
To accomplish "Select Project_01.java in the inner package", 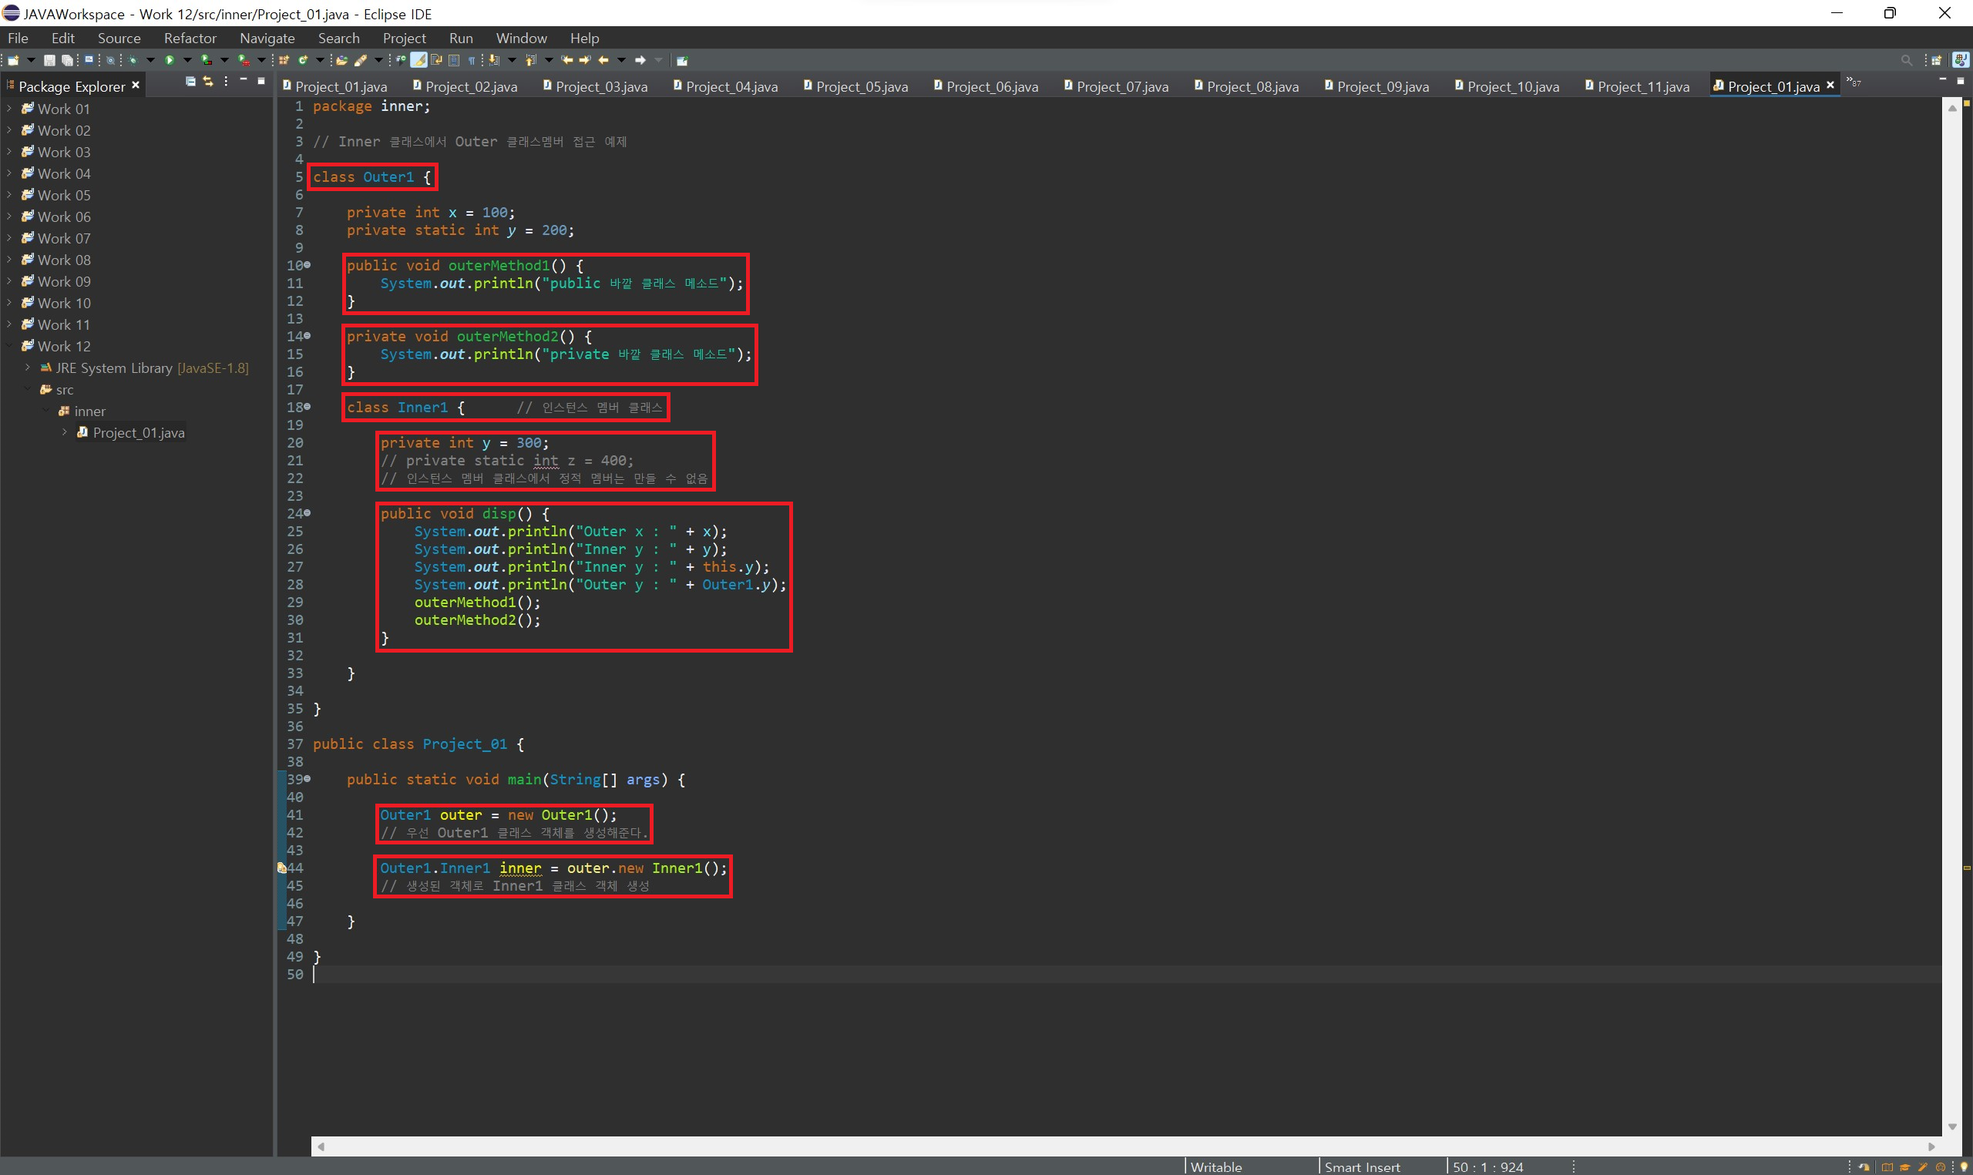I will [138, 432].
